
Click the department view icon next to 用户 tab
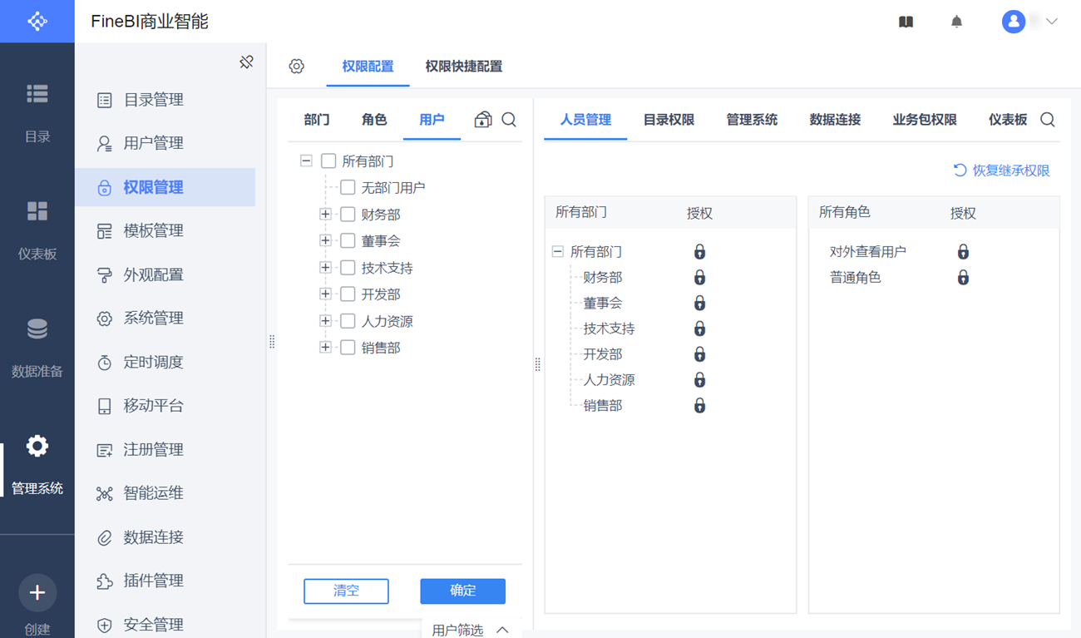482,120
